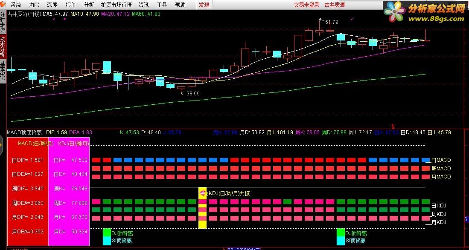Click the 日MACD row label

tap(441, 160)
